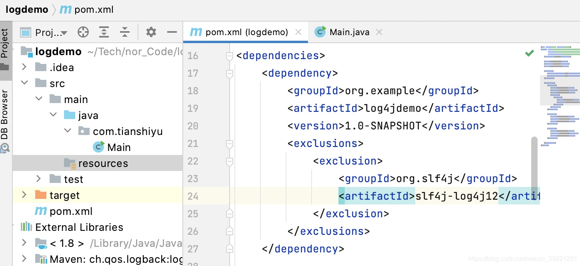Click the slf4j-log4j12 artifactId text
The width and height of the screenshot is (580, 266).
coord(457,196)
